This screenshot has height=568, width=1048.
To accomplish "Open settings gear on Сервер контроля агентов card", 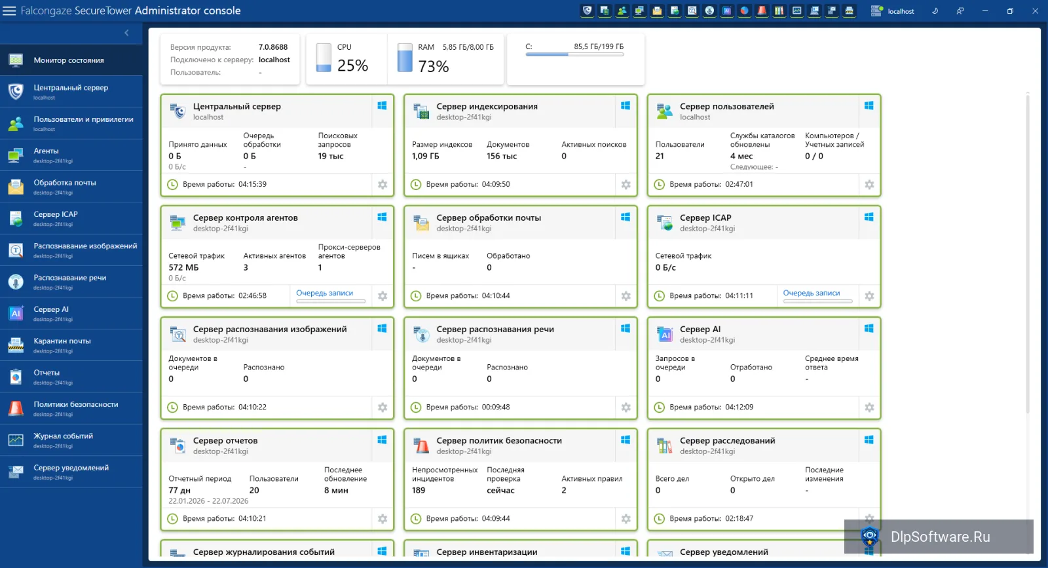I will point(383,296).
